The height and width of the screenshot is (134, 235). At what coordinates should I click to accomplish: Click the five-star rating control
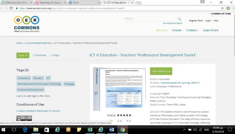tap(124, 115)
